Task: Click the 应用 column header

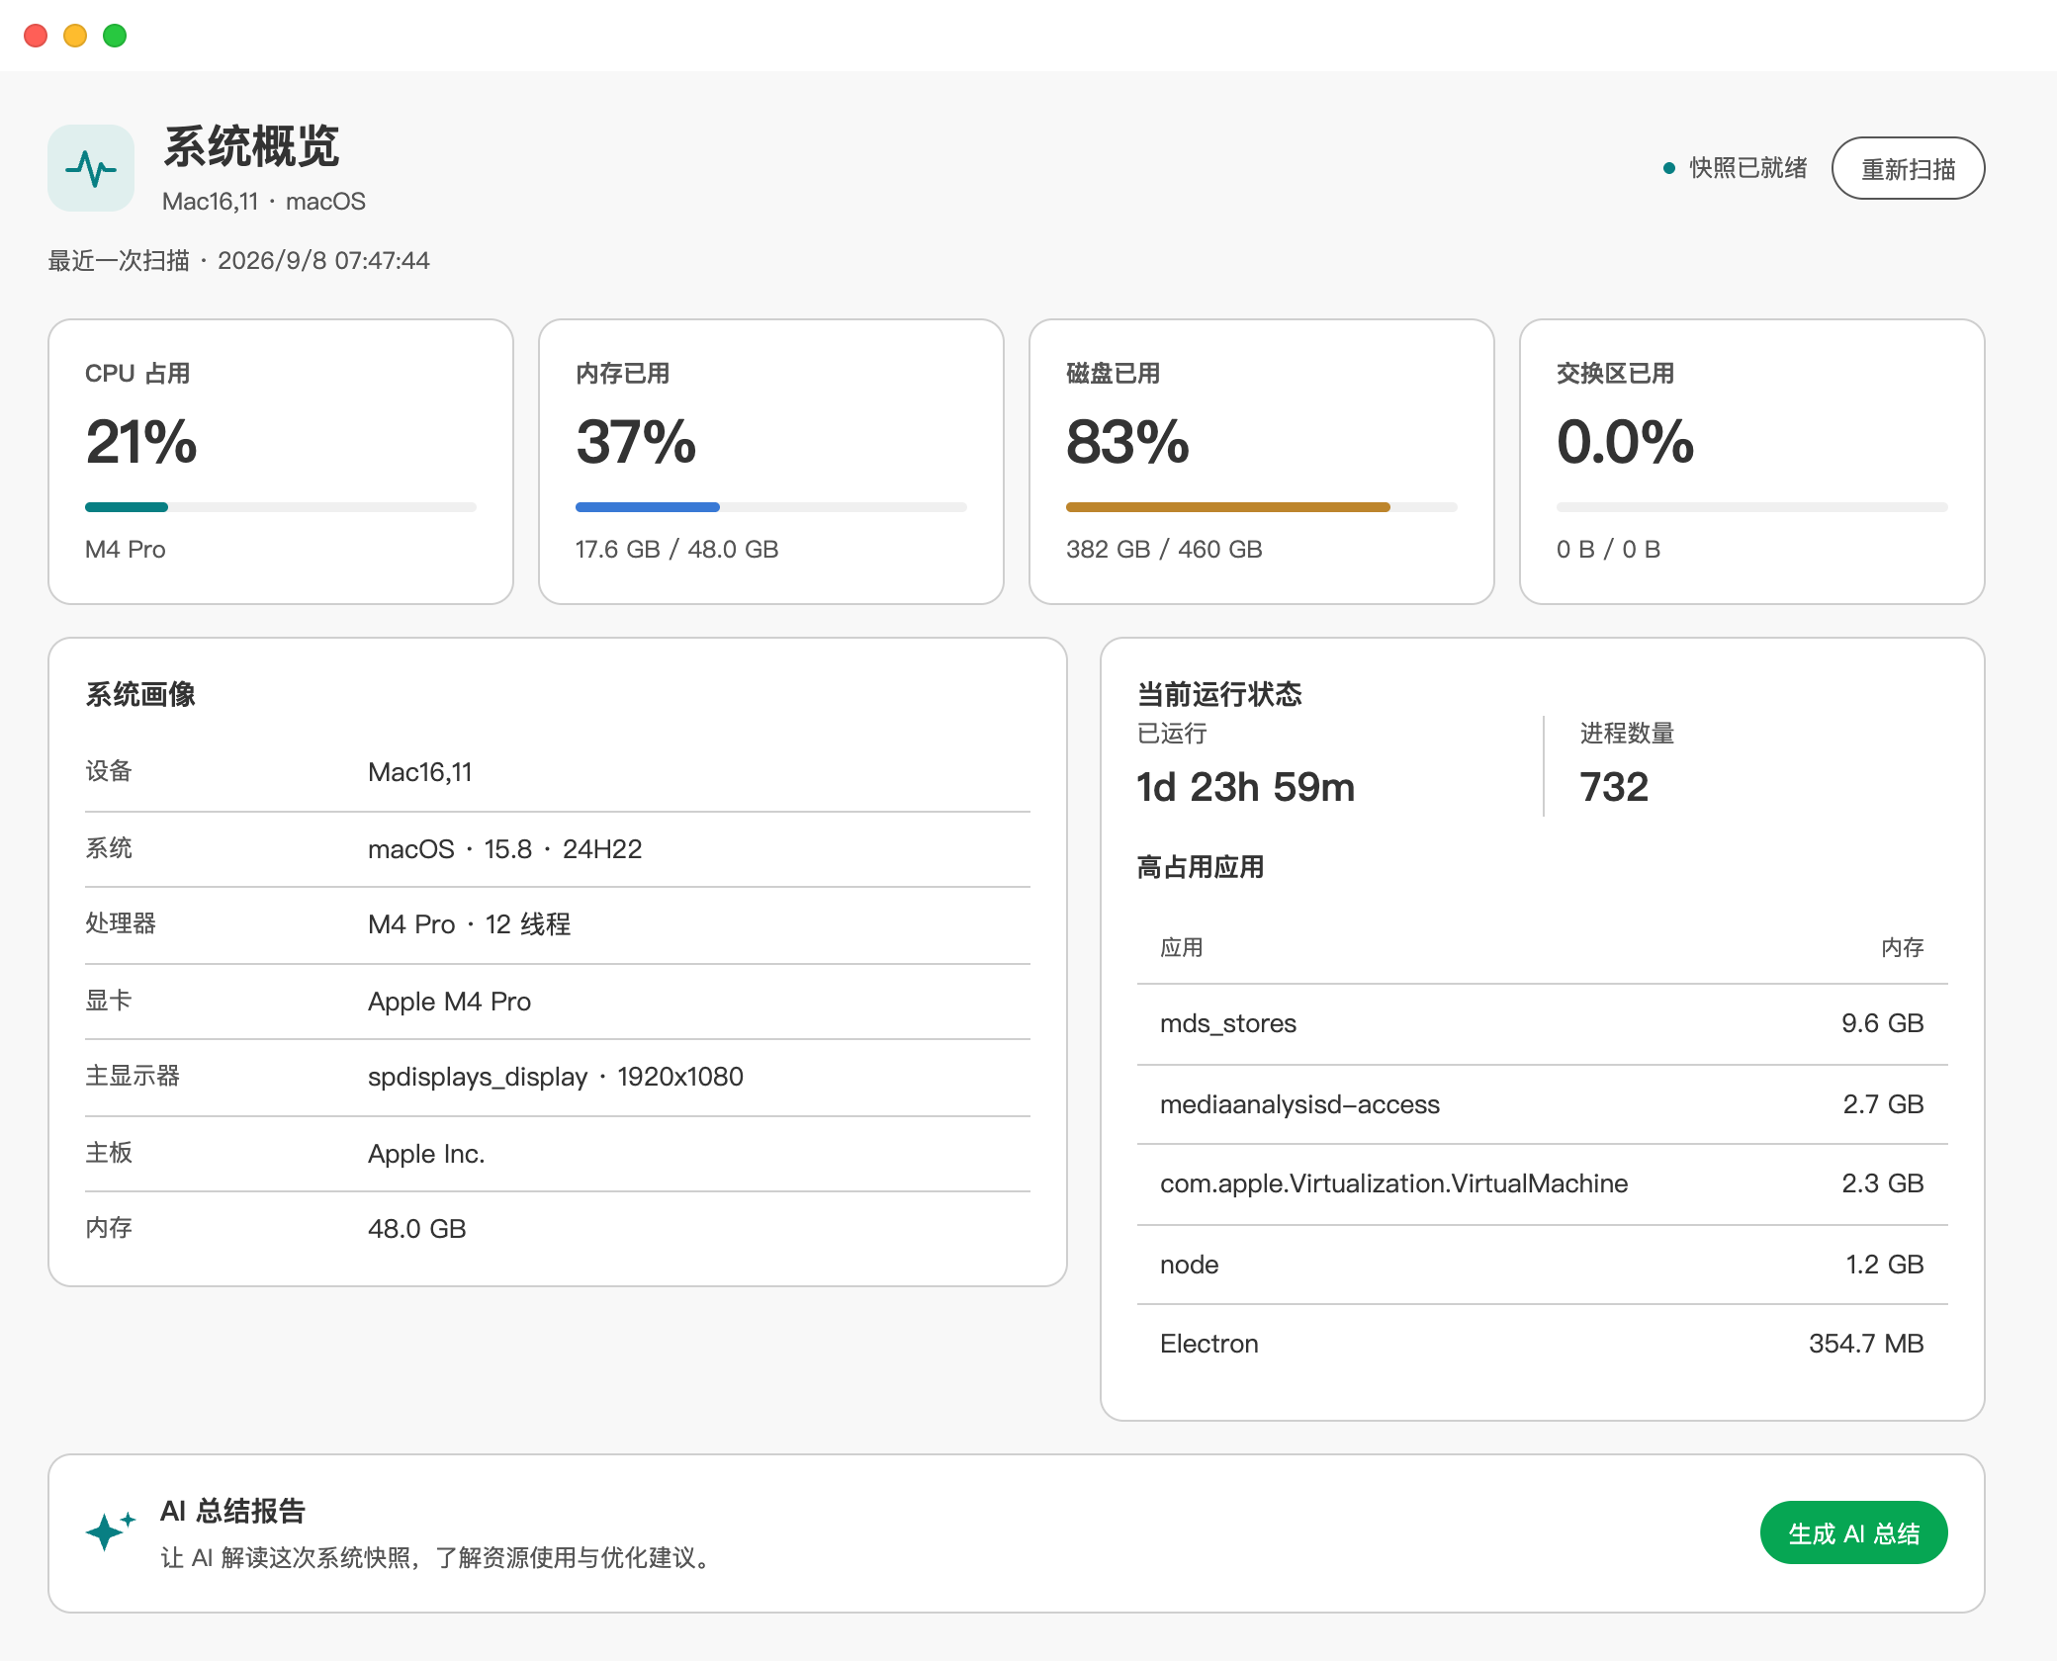Action: coord(1182,948)
